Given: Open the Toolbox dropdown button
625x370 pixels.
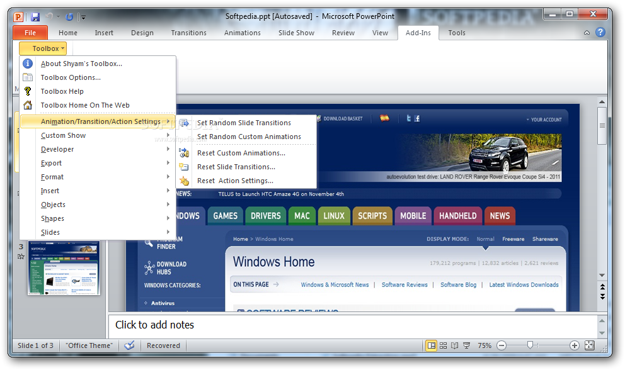Looking at the screenshot, I should 43,48.
